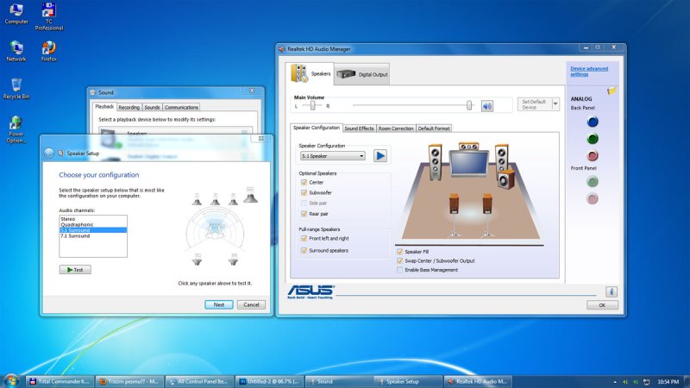Adjust the Main Volume slider handle
The image size is (690, 388).
click(469, 105)
